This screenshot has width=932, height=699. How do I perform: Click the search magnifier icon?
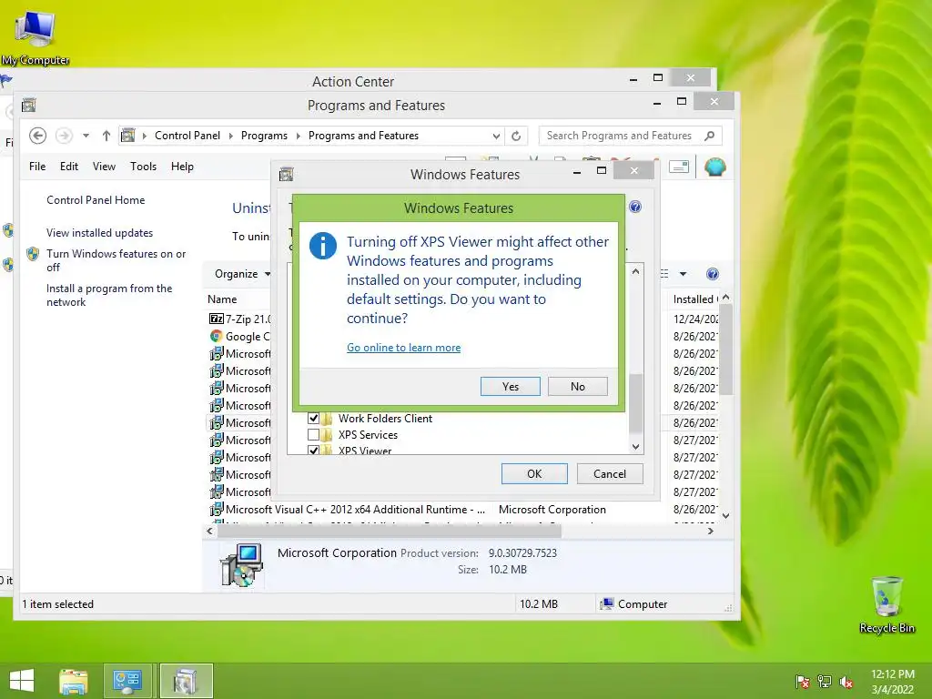(x=709, y=136)
